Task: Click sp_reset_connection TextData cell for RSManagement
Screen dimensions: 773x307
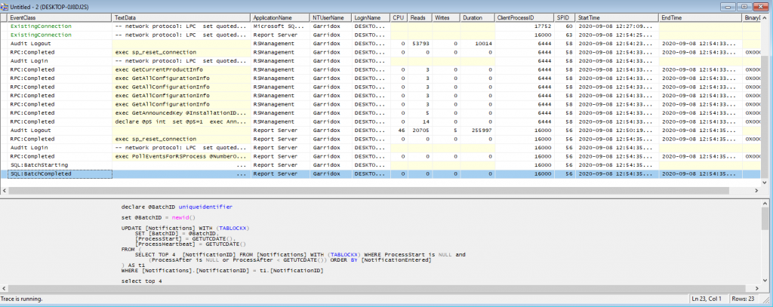Action: [x=181, y=52]
